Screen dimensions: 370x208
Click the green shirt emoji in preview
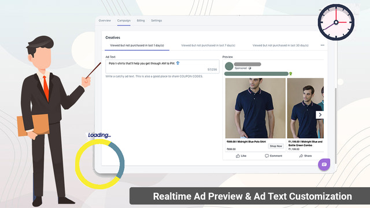tap(291, 73)
